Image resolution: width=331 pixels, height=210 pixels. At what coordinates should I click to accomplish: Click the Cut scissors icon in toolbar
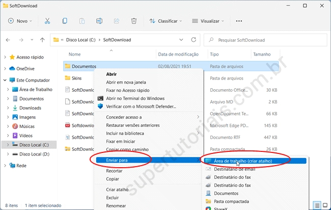tap(47, 21)
